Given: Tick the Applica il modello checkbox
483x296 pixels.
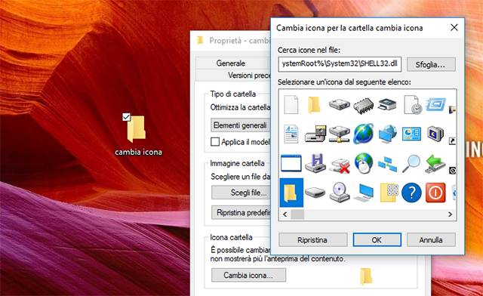Looking at the screenshot, I should pos(215,142).
